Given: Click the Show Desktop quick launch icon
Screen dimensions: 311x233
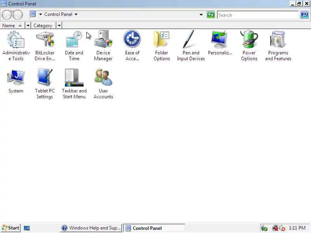Looking at the screenshot, I should coord(26,228).
